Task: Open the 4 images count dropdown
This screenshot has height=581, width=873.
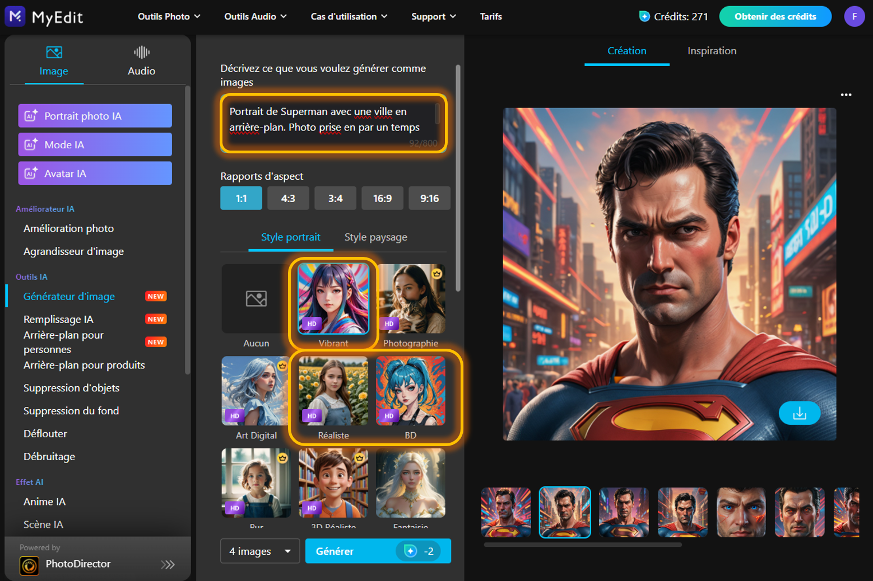Action: click(260, 551)
